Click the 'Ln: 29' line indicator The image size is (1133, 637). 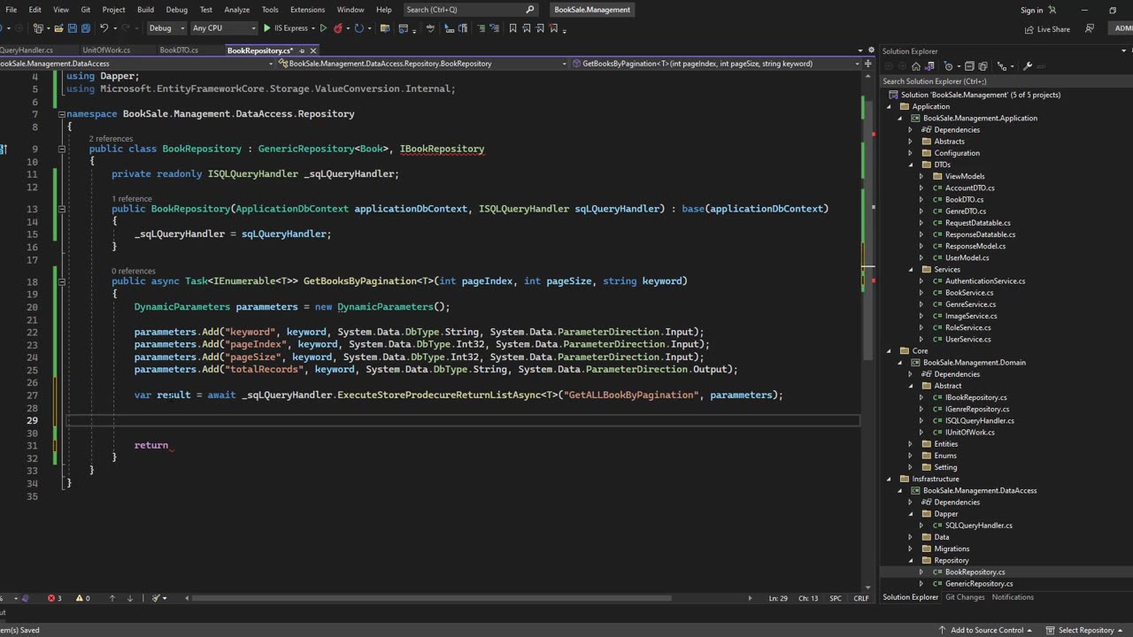(x=778, y=598)
